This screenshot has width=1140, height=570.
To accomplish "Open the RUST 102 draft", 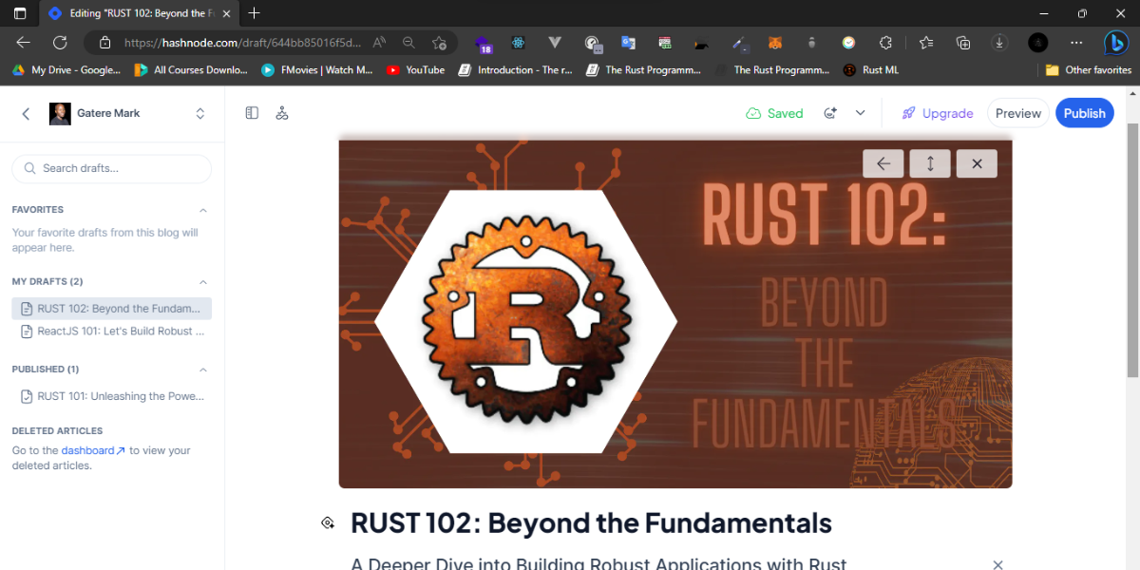I will point(111,309).
